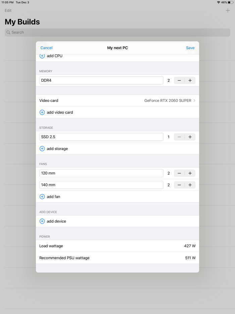Screen dimensions: 235x314
Task: Click the add device plus icon
Action: click(42, 221)
